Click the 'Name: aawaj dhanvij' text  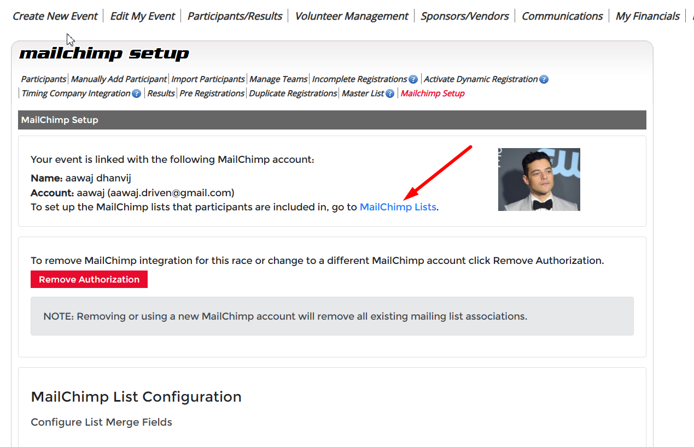click(x=81, y=178)
